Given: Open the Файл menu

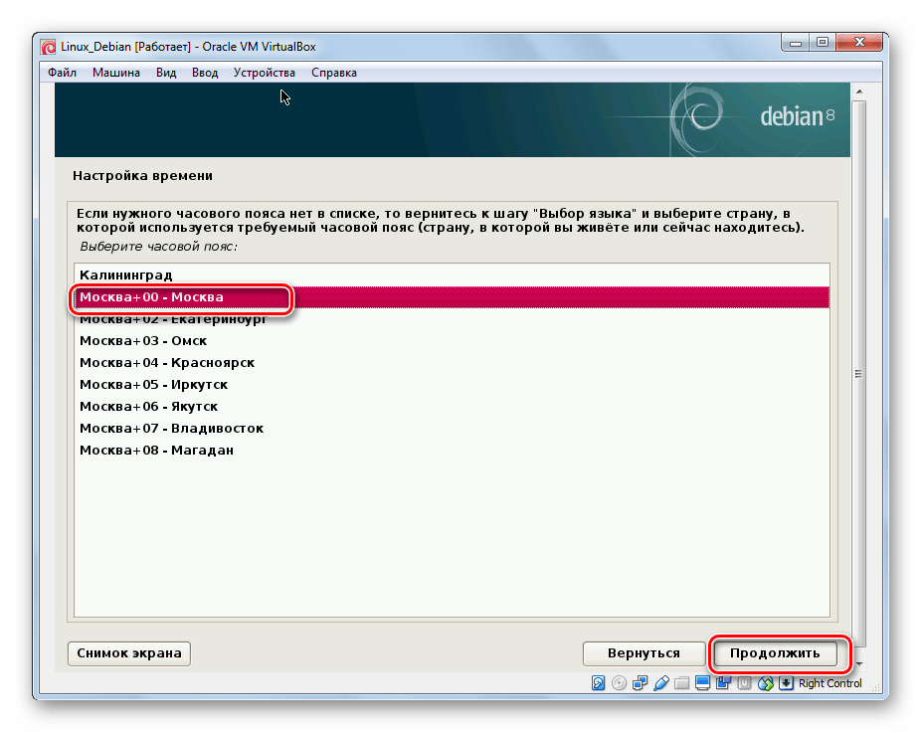Looking at the screenshot, I should (x=62, y=73).
